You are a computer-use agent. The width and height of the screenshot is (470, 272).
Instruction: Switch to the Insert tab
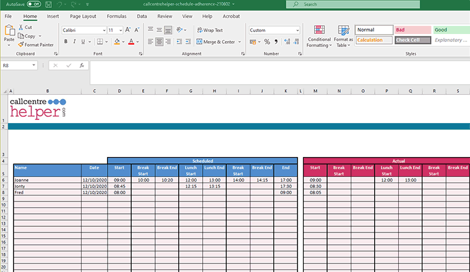pyautogui.click(x=53, y=16)
